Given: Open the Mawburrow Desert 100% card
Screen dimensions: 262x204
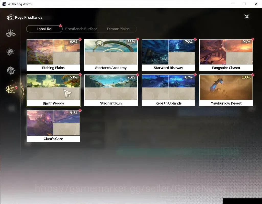Looking at the screenshot, I should (226, 91).
